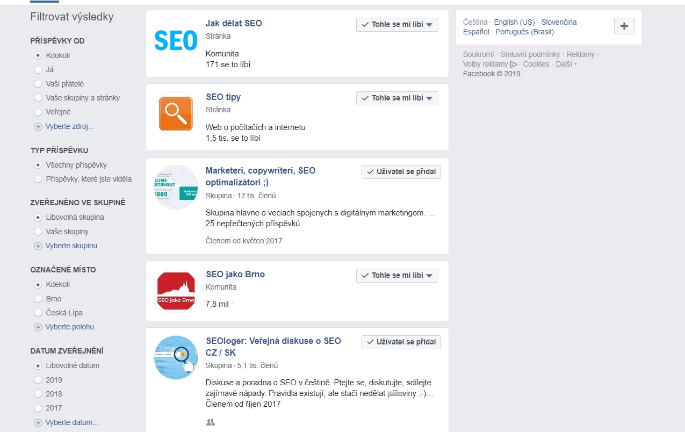685x432 pixels.
Task: Click the plus icon to add a language
Action: pos(624,26)
